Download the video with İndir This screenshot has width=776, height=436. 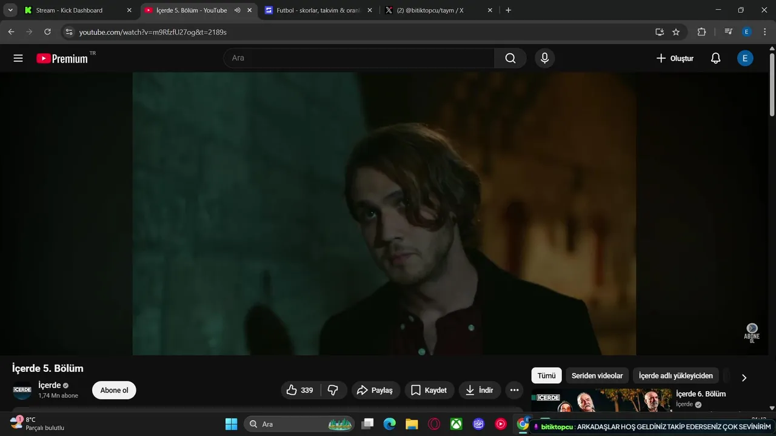point(479,390)
